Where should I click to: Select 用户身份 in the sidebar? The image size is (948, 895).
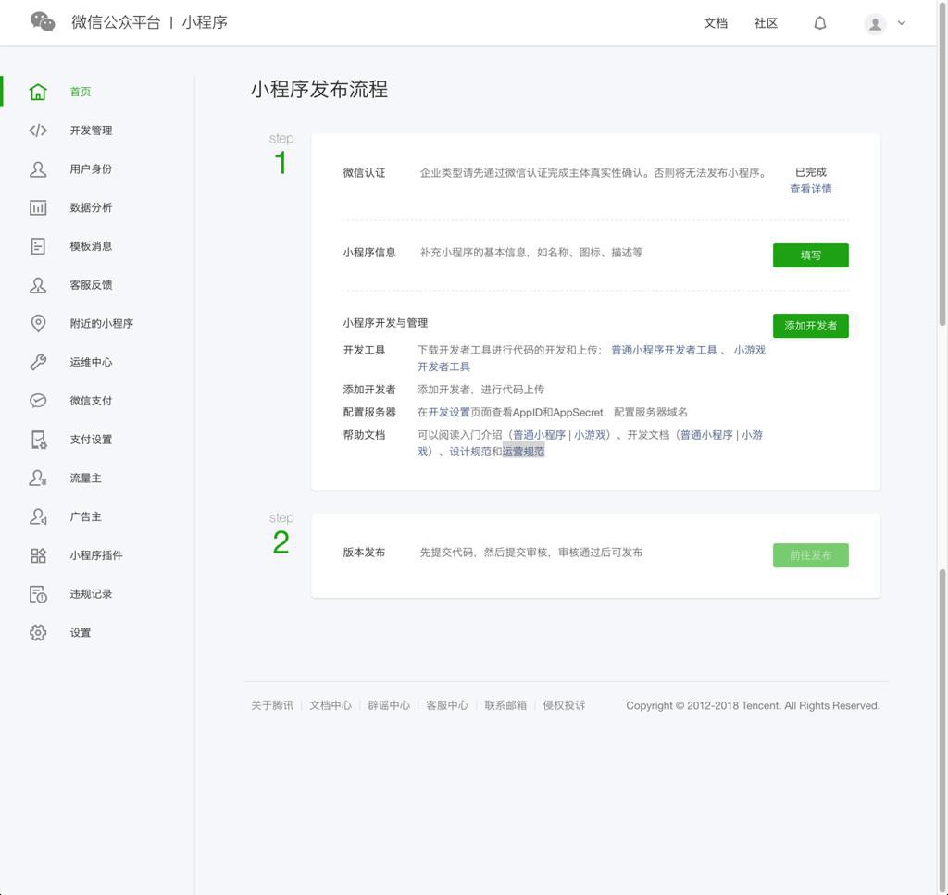91,168
